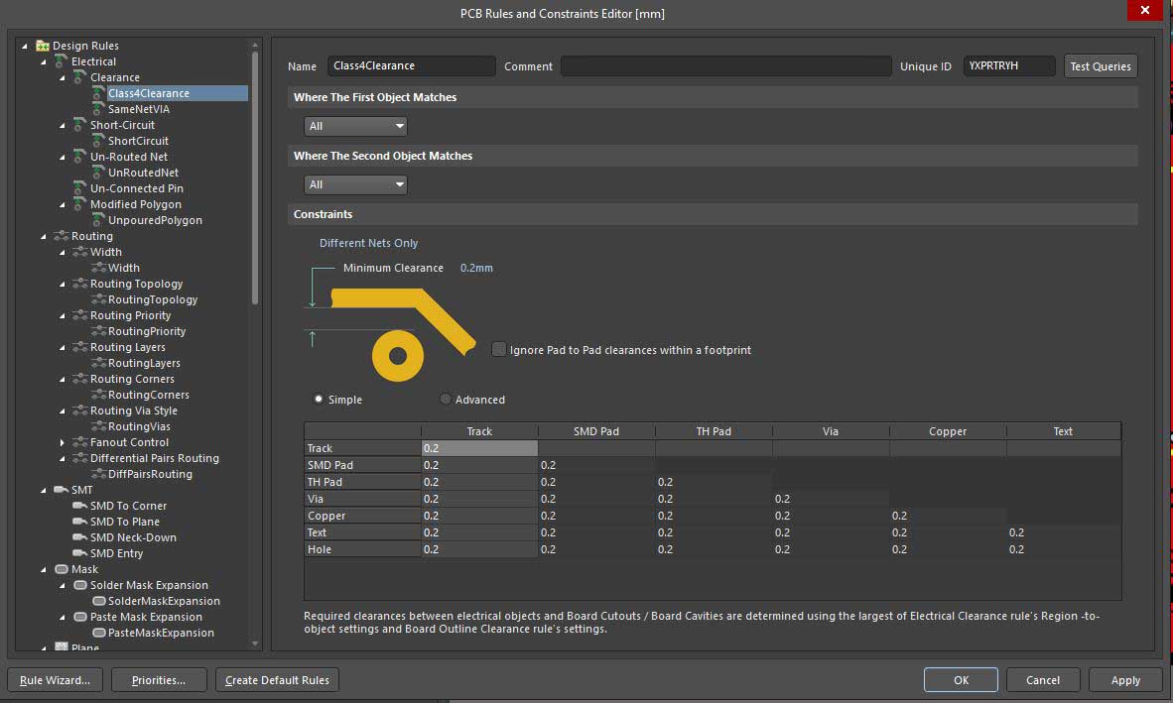This screenshot has height=703, width=1173.
Task: Click the Electrical category icon
Action: pos(62,61)
